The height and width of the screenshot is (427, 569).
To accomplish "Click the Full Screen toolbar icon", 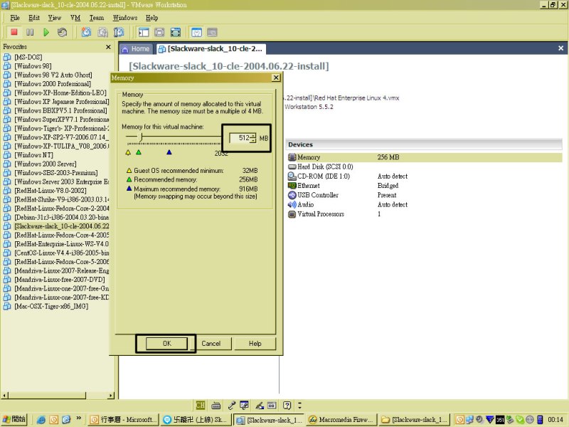I will click(175, 32).
